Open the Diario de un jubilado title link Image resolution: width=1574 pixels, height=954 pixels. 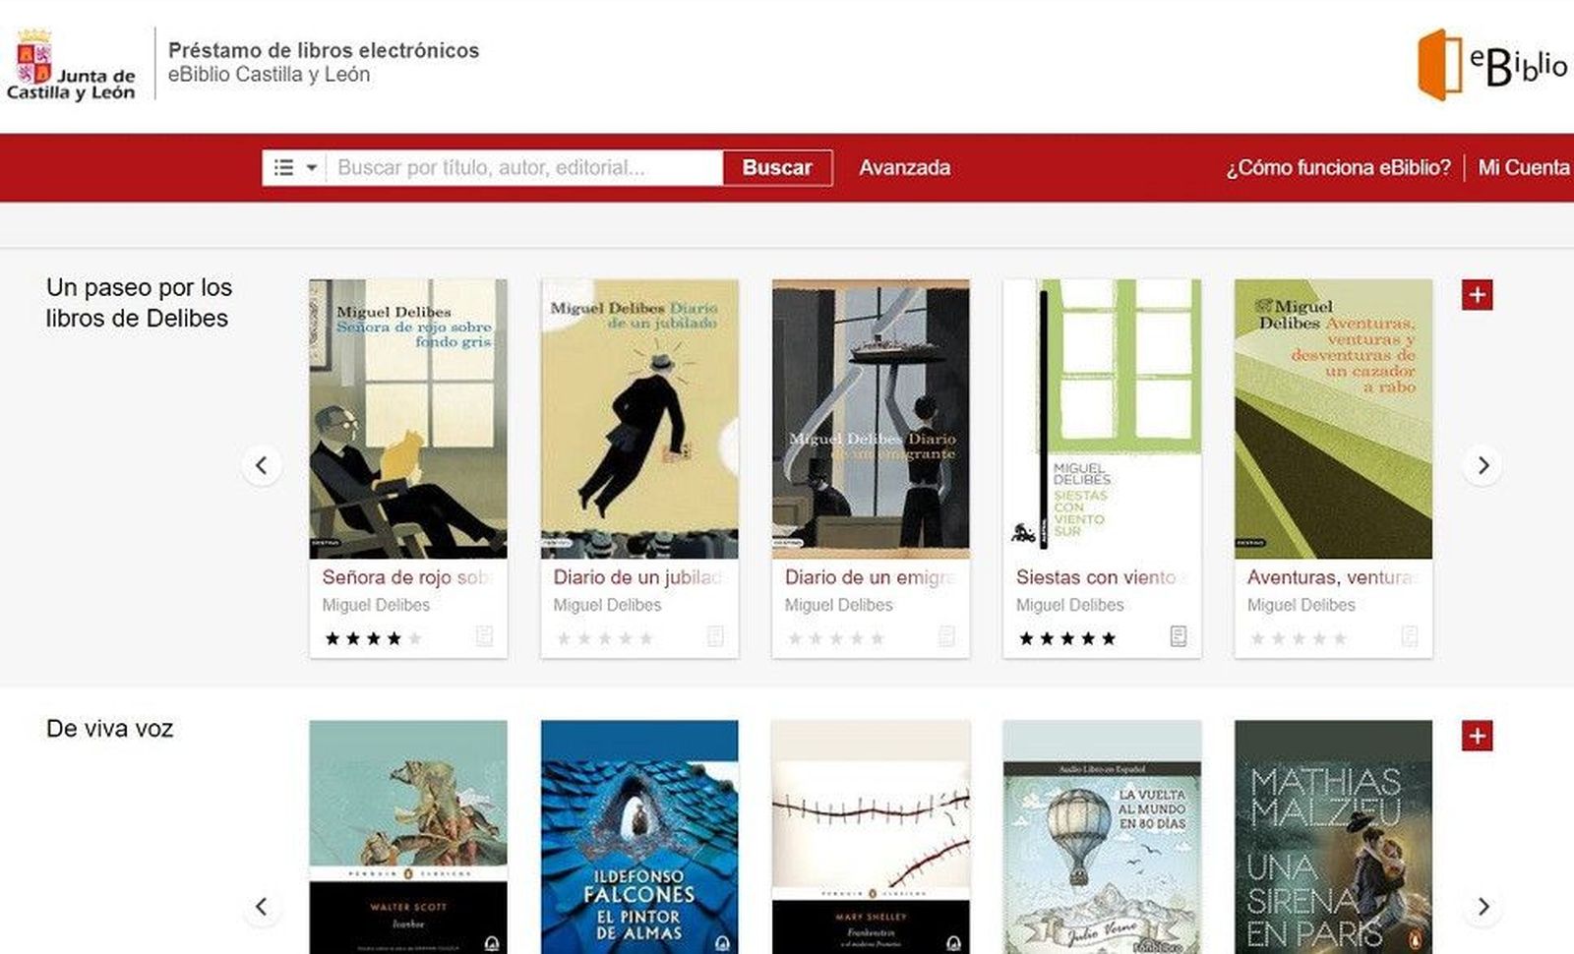pyautogui.click(x=637, y=577)
